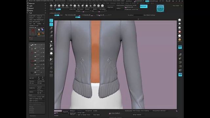Select the orange S SimpleBrush tool icon
The height and width of the screenshot is (118, 210).
(x=39, y=34)
